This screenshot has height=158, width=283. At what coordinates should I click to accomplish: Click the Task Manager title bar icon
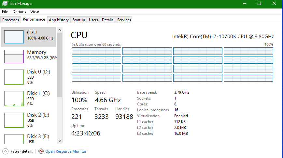click(x=5, y=4)
